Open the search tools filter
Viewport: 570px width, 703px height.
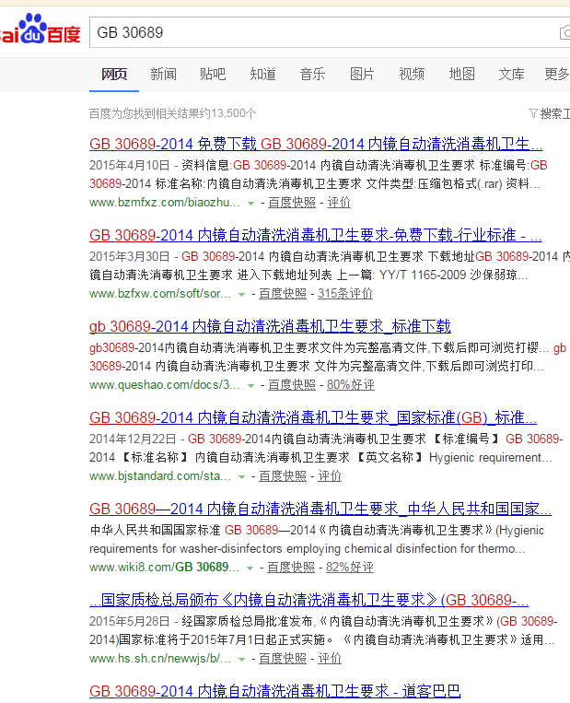coord(549,113)
